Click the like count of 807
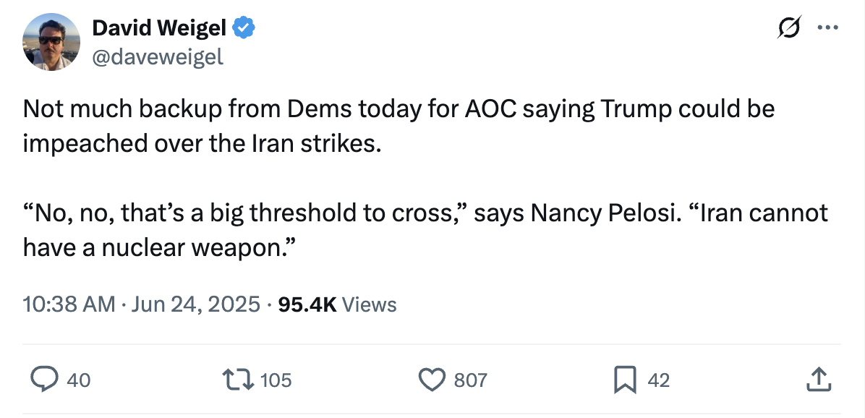 470,380
